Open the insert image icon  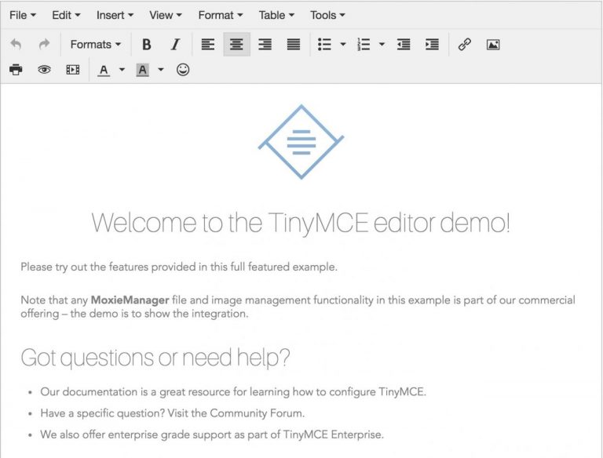(x=493, y=45)
